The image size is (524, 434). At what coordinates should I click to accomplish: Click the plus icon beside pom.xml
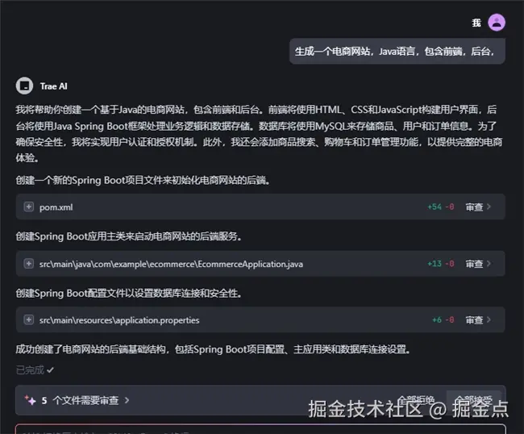click(x=29, y=207)
